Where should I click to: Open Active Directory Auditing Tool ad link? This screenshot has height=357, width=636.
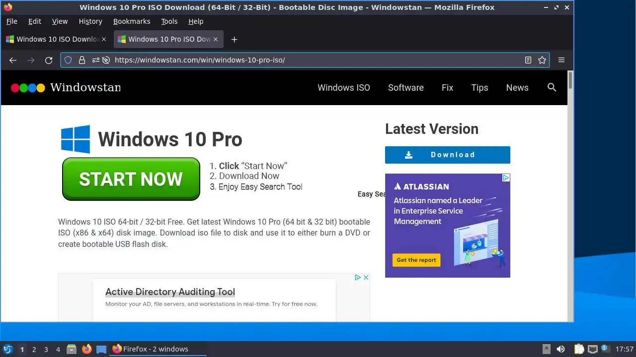click(170, 292)
